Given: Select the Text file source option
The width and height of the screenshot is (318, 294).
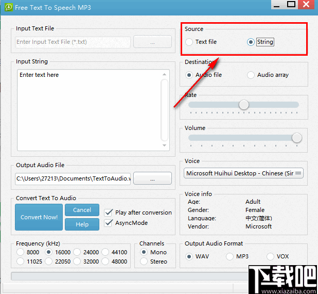Looking at the screenshot, I should tap(201, 42).
